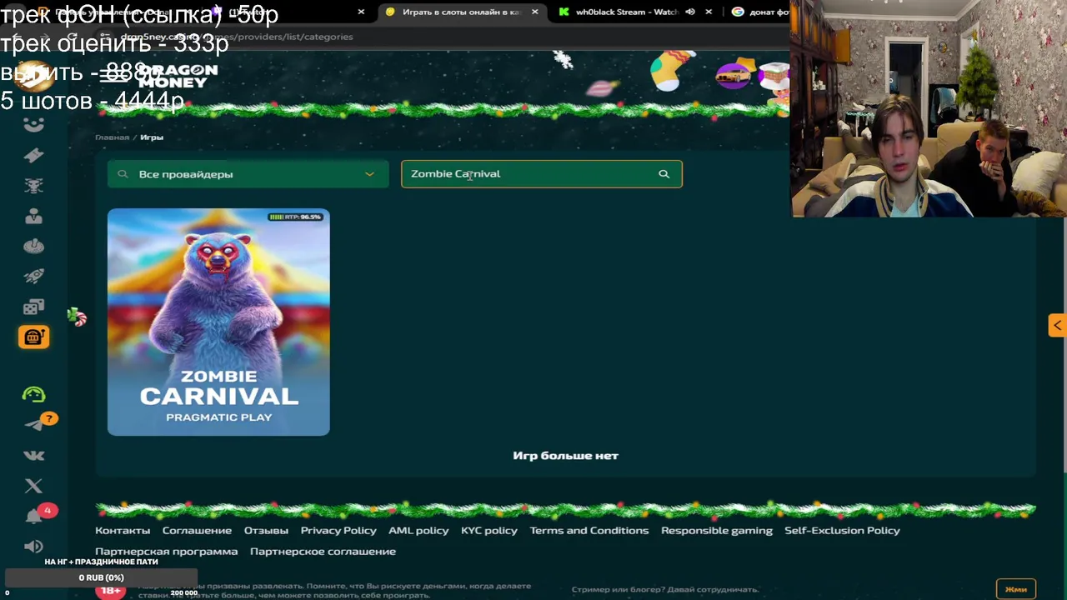Open the 'Privacy Policy' footer link
Viewport: 1067px width, 600px height.
pos(338,530)
